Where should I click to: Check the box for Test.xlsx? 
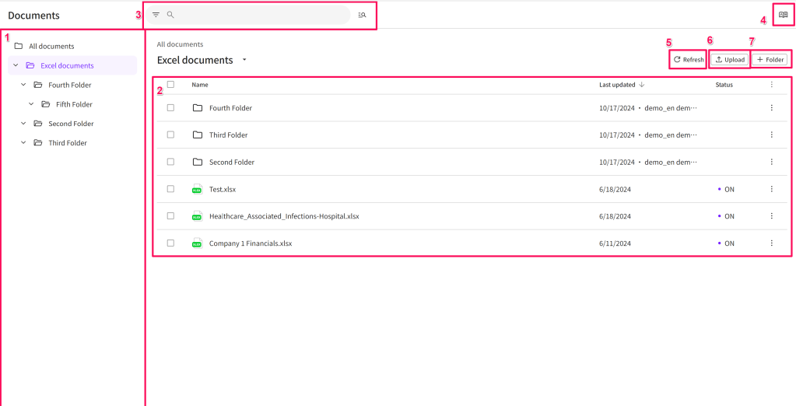tap(170, 189)
